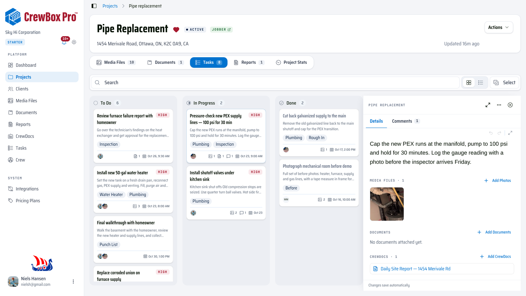Screen dimensions: 526x296
Task: Open Daily Site Report — 1454 Merivale Rd
Action: coord(442,269)
